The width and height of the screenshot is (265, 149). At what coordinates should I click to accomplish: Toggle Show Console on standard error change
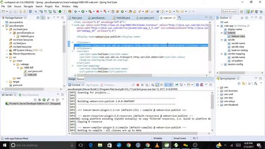[x=171, y=85]
